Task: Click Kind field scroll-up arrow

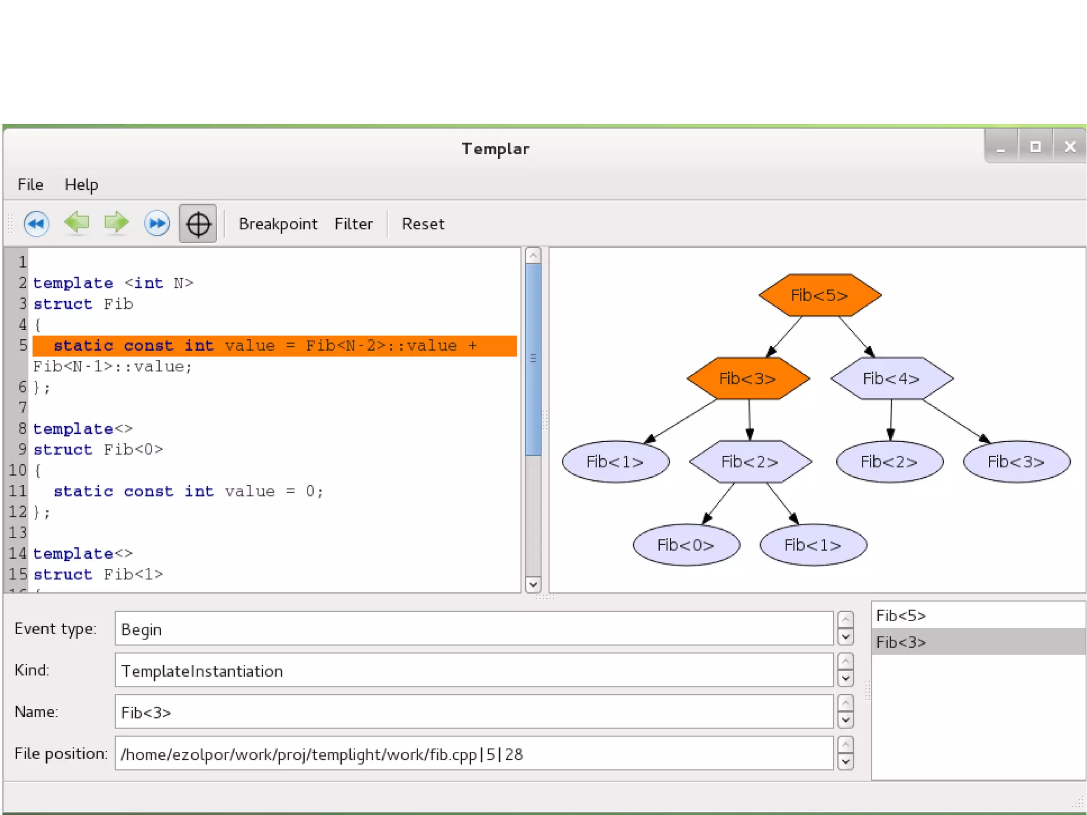Action: click(x=846, y=662)
